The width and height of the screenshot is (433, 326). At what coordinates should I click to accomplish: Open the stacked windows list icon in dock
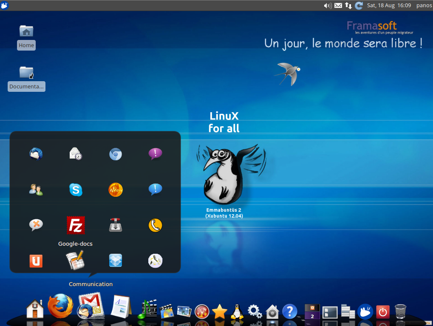click(x=348, y=312)
